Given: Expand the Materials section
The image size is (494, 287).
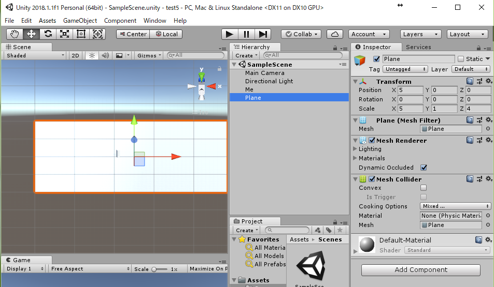Looking at the screenshot, I should [355, 158].
